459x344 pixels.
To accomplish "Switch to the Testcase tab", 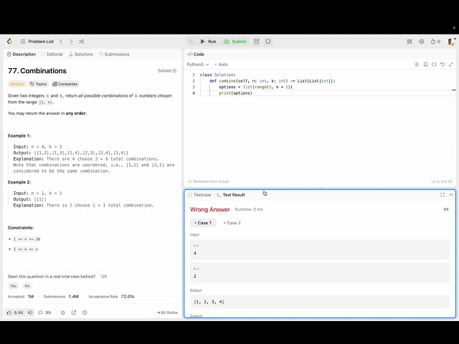I will tap(199, 195).
